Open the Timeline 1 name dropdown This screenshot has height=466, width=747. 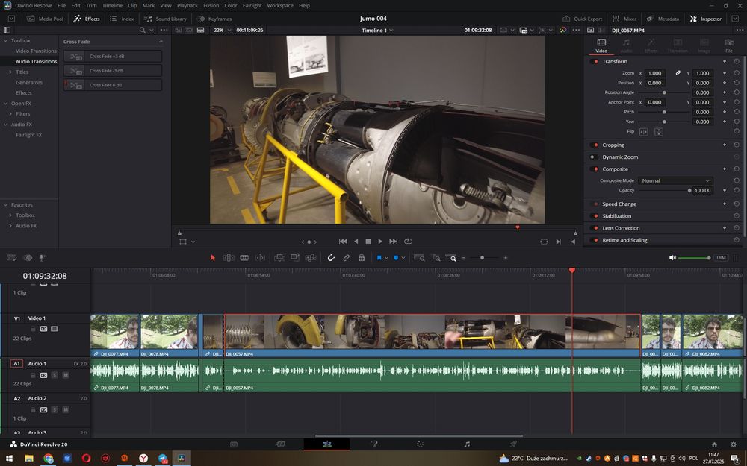[377, 31]
